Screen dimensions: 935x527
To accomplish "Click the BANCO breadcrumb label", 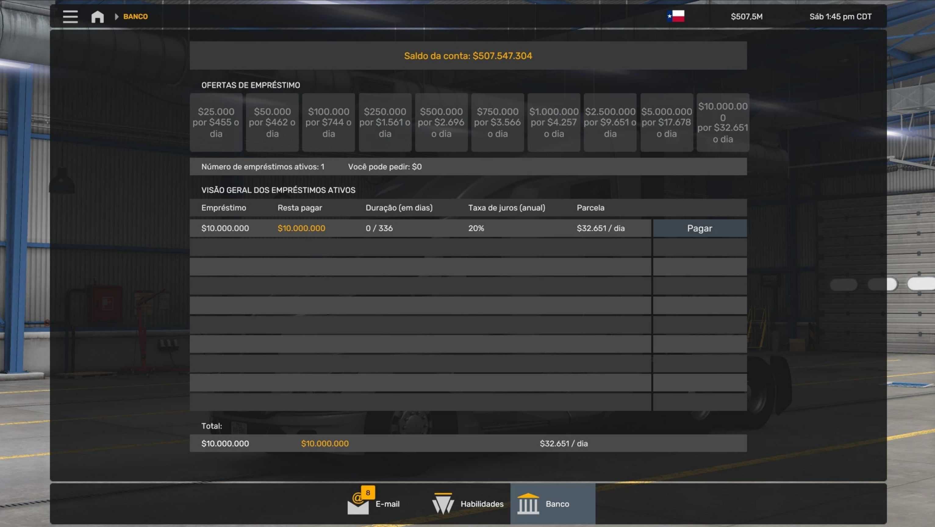I will (x=135, y=16).
